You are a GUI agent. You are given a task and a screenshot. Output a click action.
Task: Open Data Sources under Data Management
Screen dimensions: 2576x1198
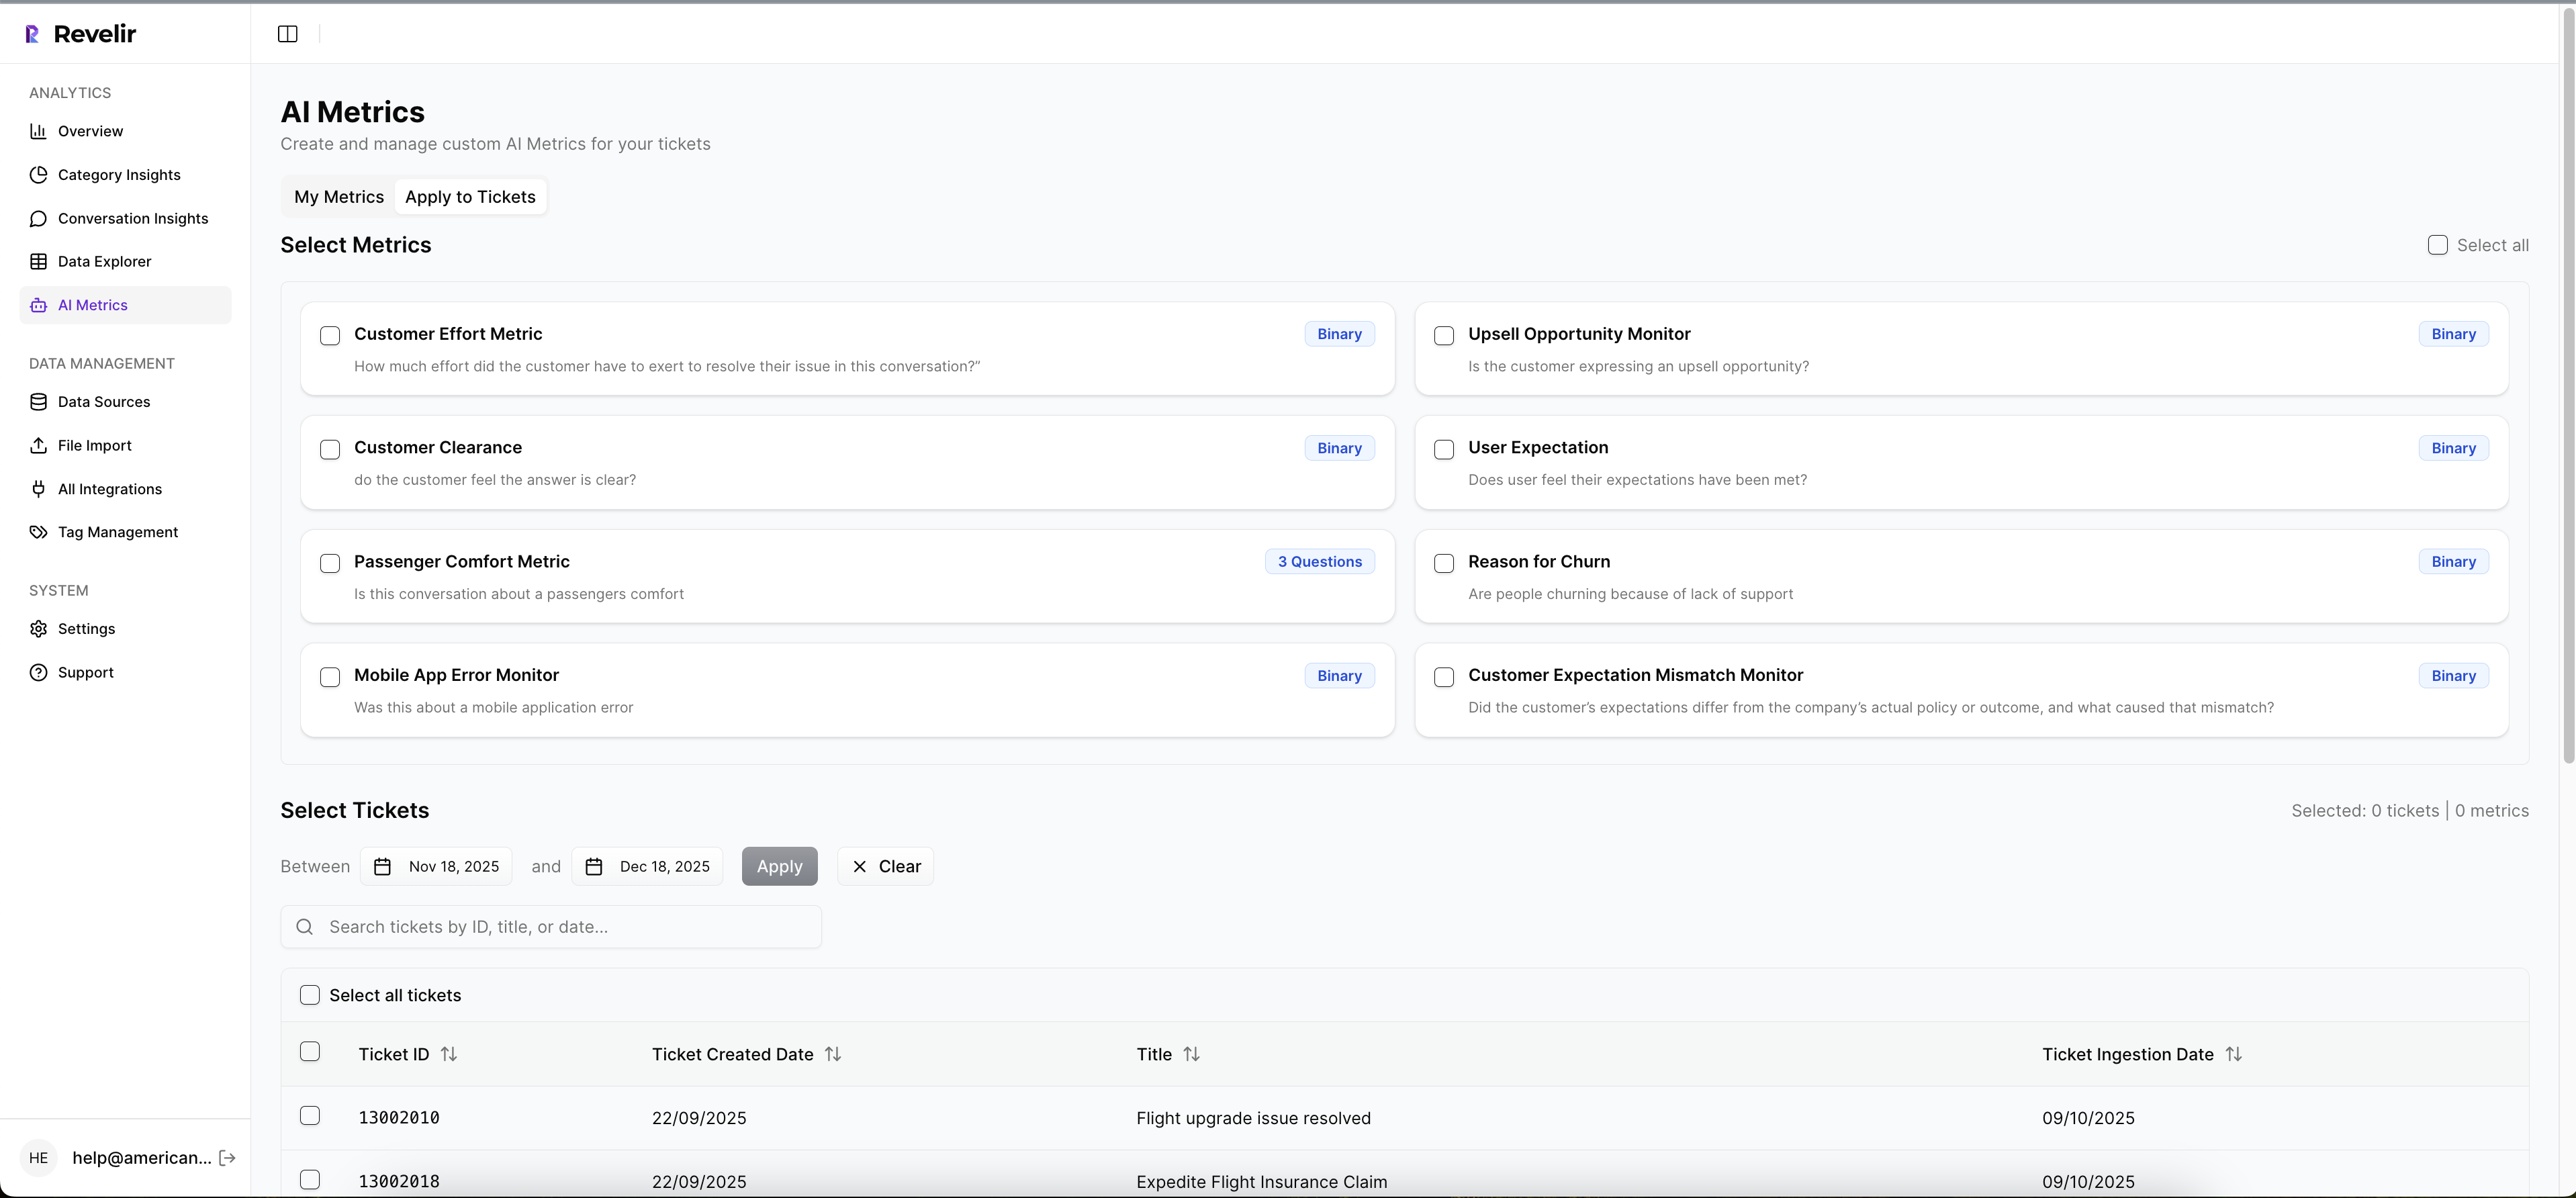point(103,401)
